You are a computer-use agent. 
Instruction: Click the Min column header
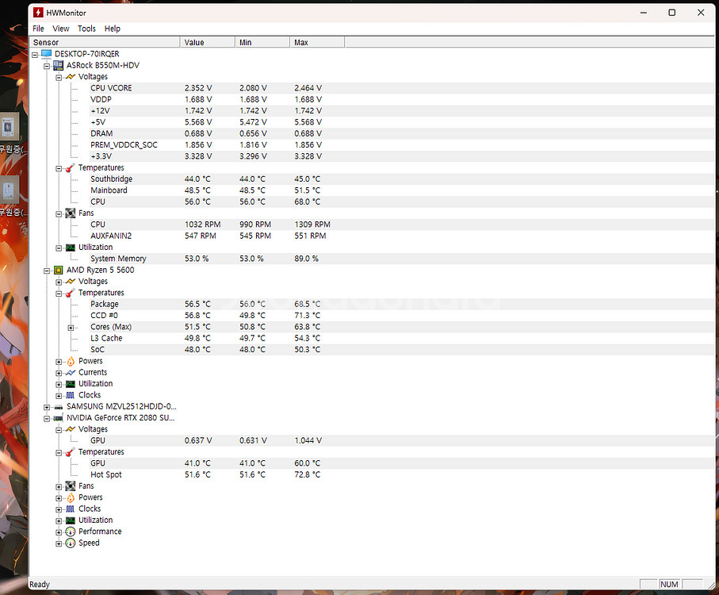[262, 42]
